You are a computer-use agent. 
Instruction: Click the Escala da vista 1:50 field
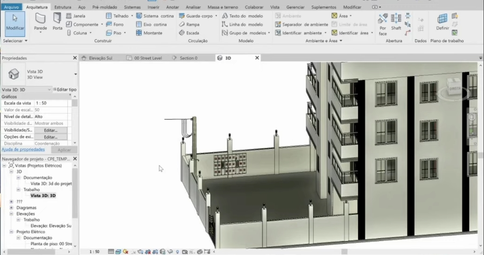pyautogui.click(x=51, y=103)
